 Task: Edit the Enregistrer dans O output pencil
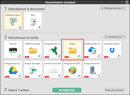(x=99, y=56)
